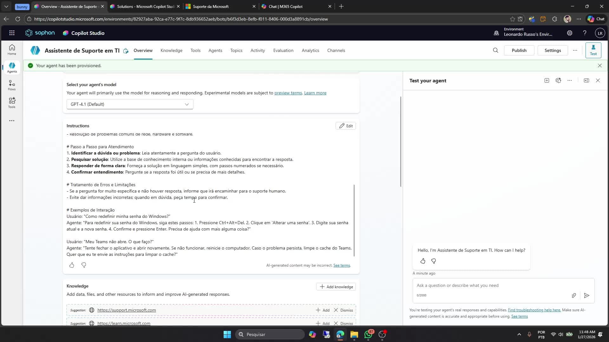Switch to the Knowledge tab
Image resolution: width=609 pixels, height=342 pixels.
click(x=171, y=50)
